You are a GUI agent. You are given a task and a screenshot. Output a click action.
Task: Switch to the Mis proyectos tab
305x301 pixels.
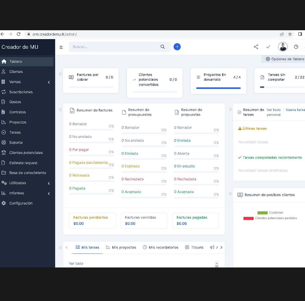pyautogui.click(x=121, y=247)
